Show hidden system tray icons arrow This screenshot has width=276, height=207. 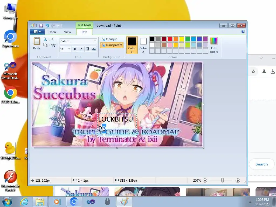pyautogui.click(x=250, y=202)
